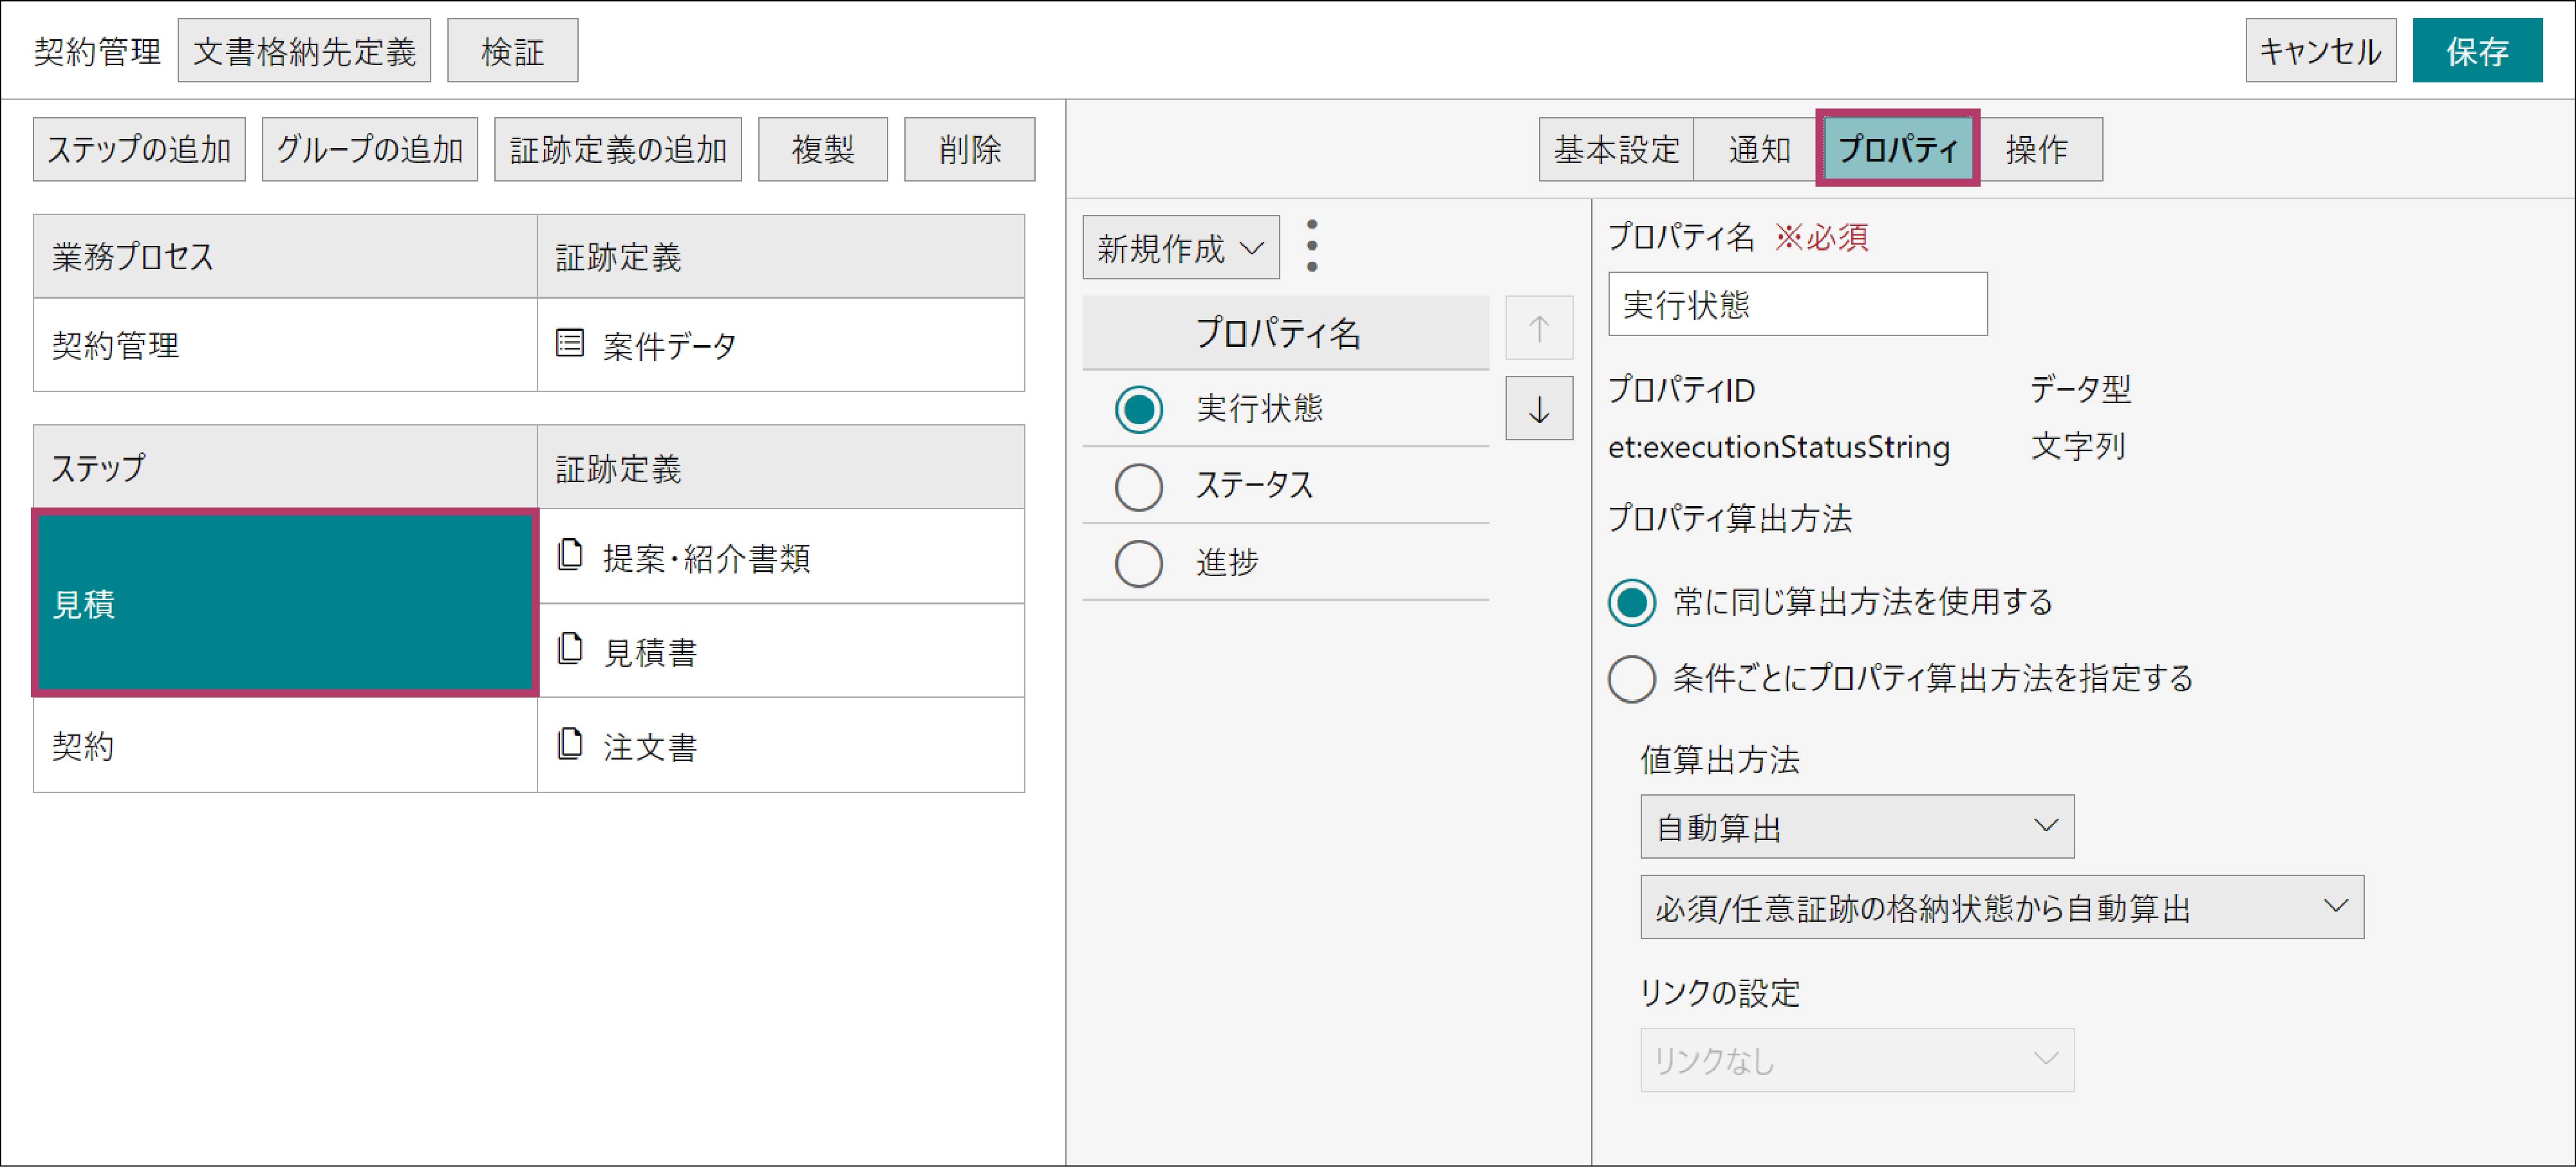2576x1167 pixels.
Task: Click the 提案・紹介書類 document icon
Action: (570, 555)
